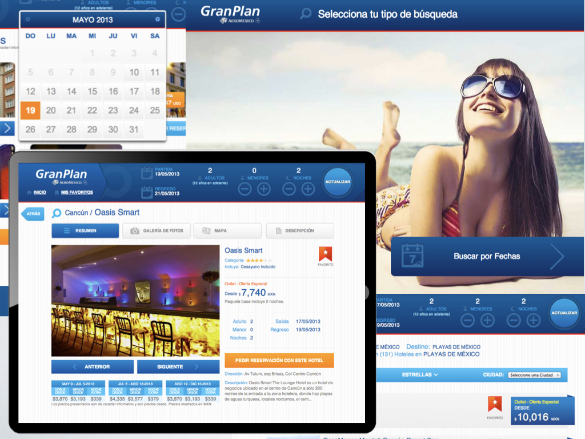
Task: Go to the Inicio menu item
Action: point(39,193)
